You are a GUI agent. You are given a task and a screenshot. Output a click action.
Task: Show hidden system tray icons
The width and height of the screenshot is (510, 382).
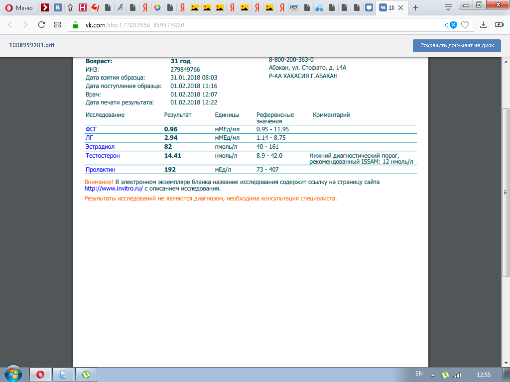click(433, 375)
